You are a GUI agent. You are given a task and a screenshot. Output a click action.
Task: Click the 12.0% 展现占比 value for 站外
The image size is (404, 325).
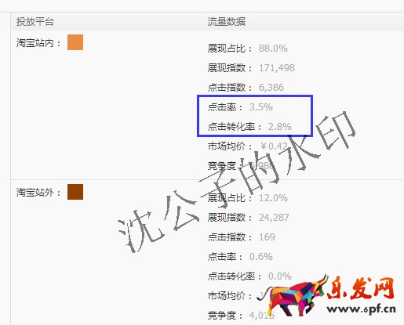click(273, 198)
